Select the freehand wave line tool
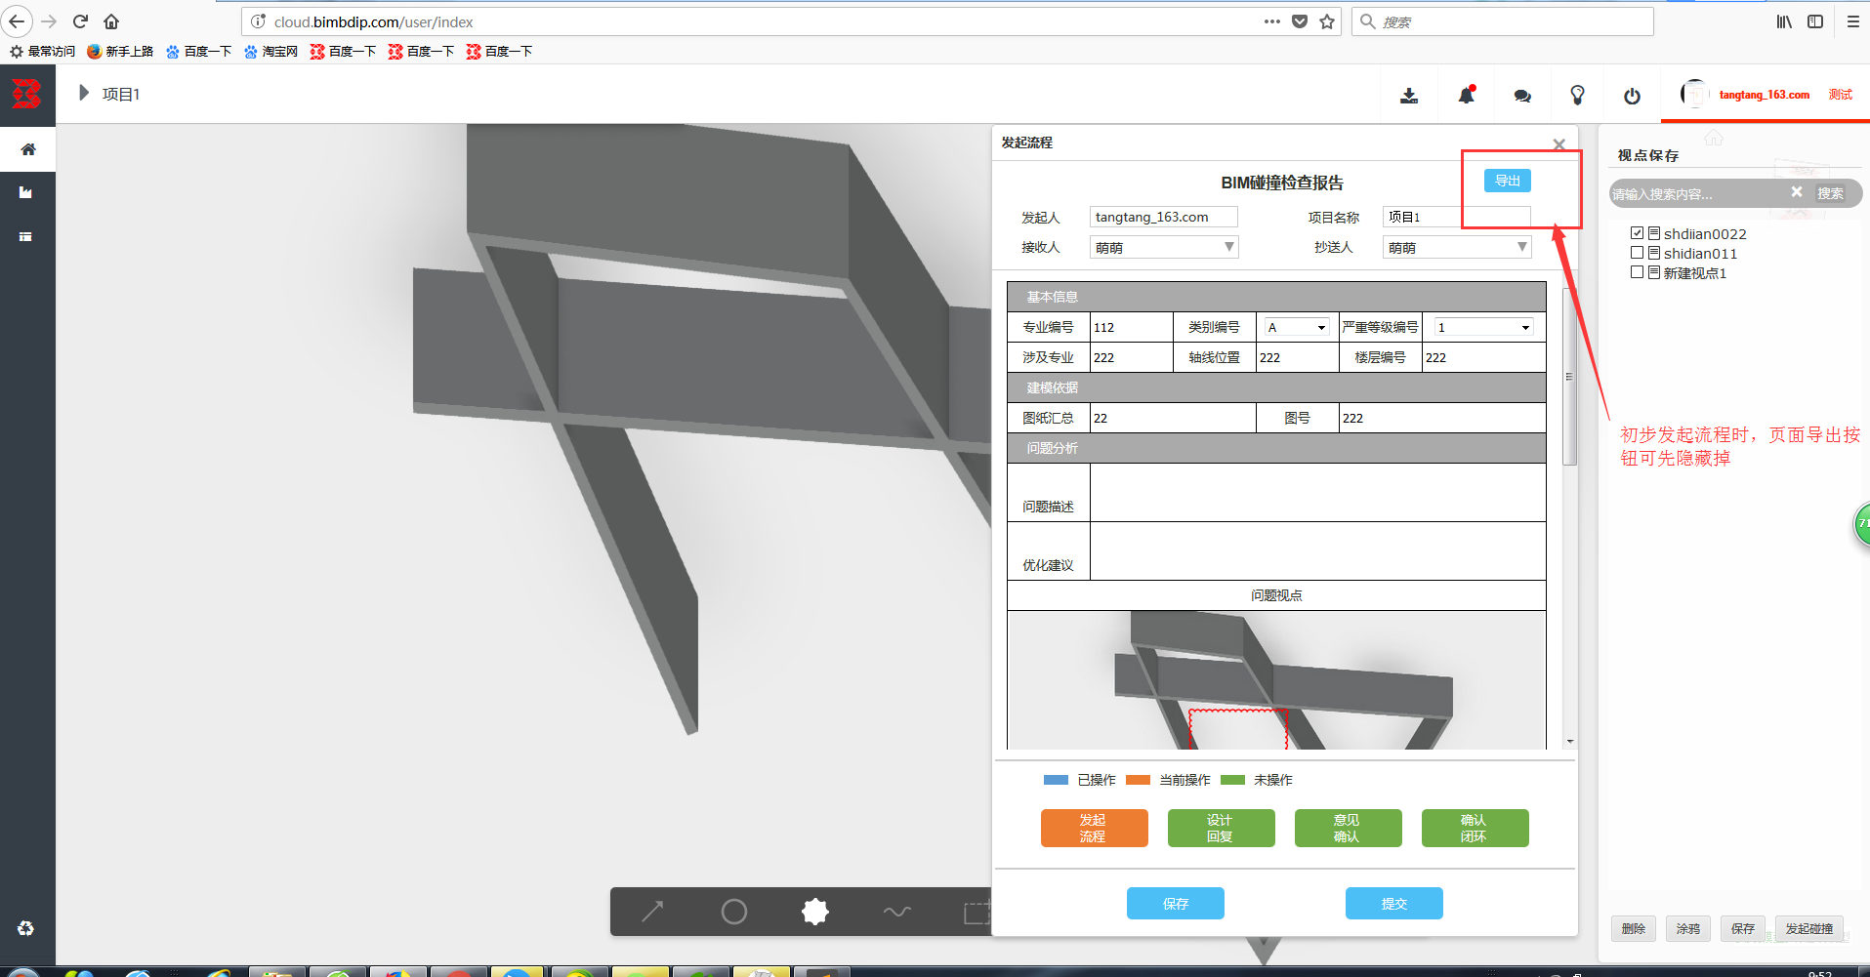This screenshot has height=977, width=1870. (897, 912)
